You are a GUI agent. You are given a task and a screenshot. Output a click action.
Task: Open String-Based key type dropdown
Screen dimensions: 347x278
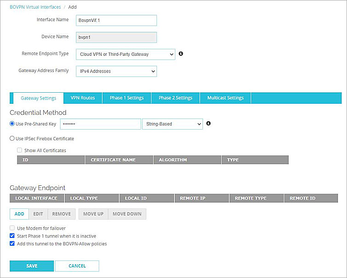(173, 124)
